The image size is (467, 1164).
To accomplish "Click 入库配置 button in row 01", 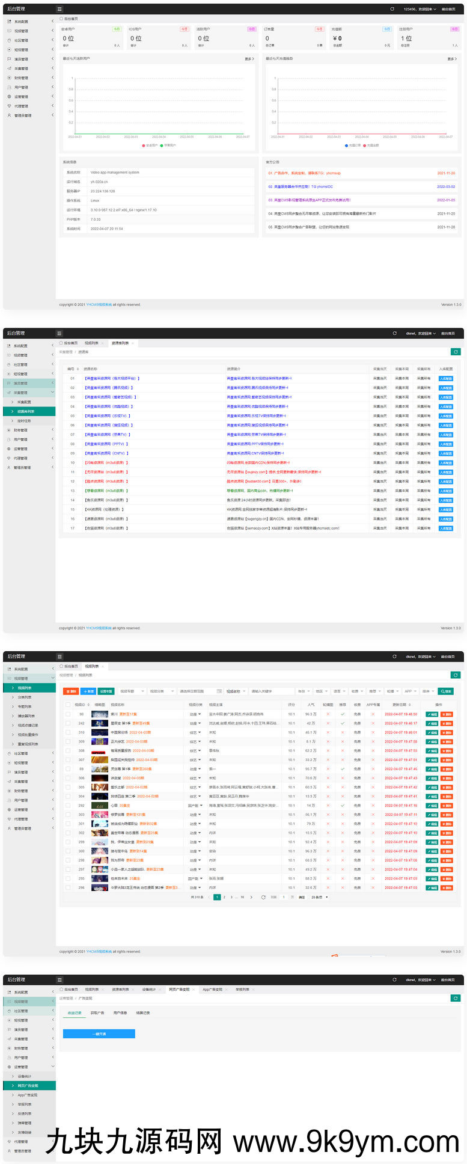I will tap(446, 379).
